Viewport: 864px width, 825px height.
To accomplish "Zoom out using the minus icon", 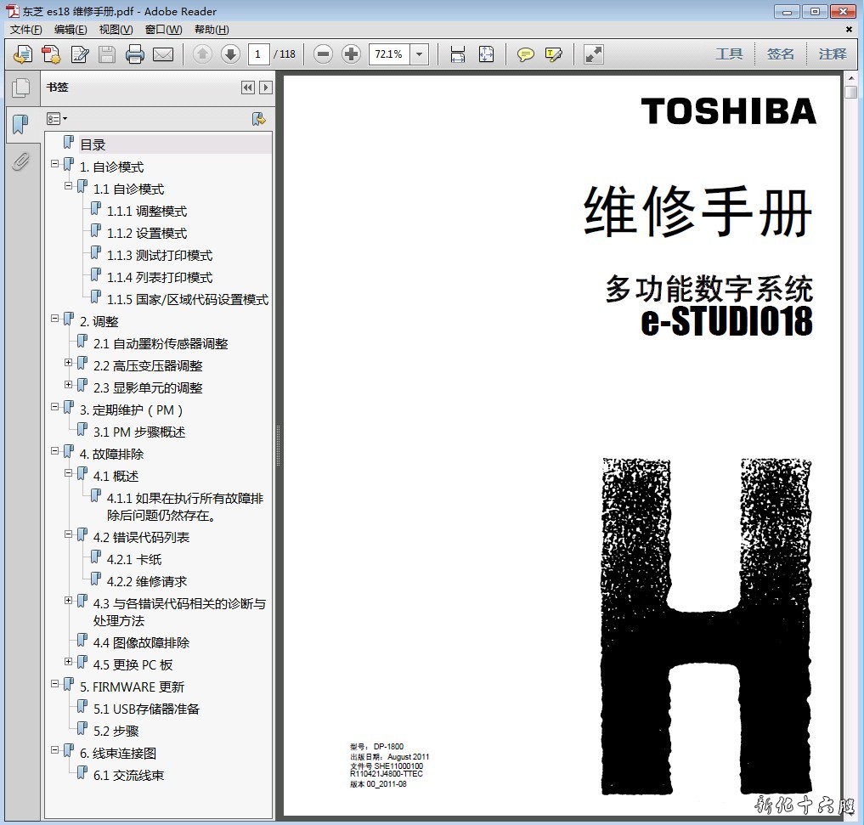I will pyautogui.click(x=323, y=54).
